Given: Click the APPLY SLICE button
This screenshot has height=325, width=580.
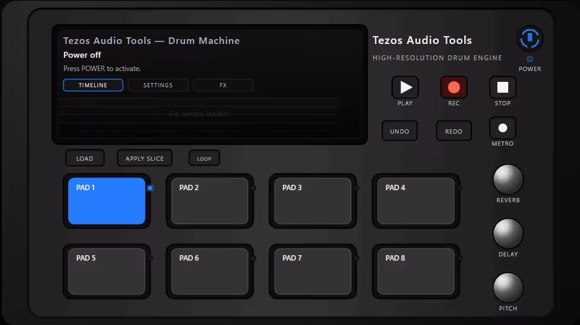Looking at the screenshot, I should pos(145,158).
